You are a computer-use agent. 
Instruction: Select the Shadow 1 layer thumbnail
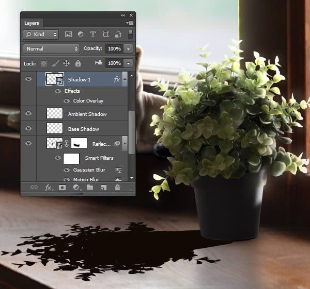(x=55, y=79)
